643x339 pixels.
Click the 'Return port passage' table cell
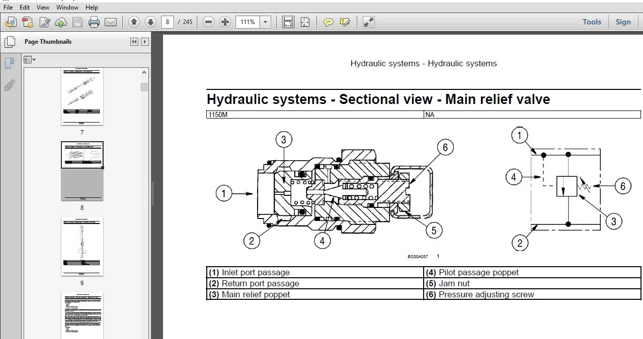(315, 284)
